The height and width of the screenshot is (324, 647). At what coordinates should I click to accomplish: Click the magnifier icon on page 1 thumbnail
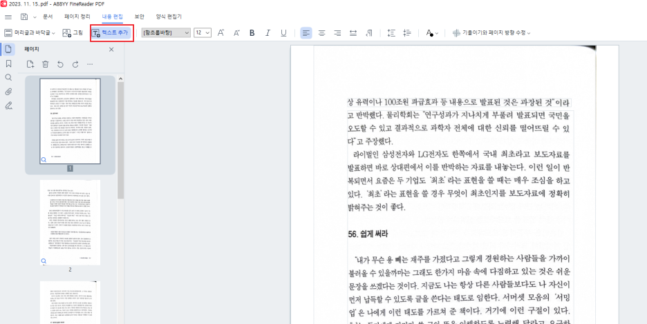point(44,159)
